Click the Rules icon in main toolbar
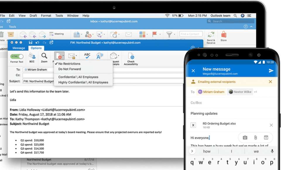The height and width of the screenshot is (170, 281). (x=99, y=34)
